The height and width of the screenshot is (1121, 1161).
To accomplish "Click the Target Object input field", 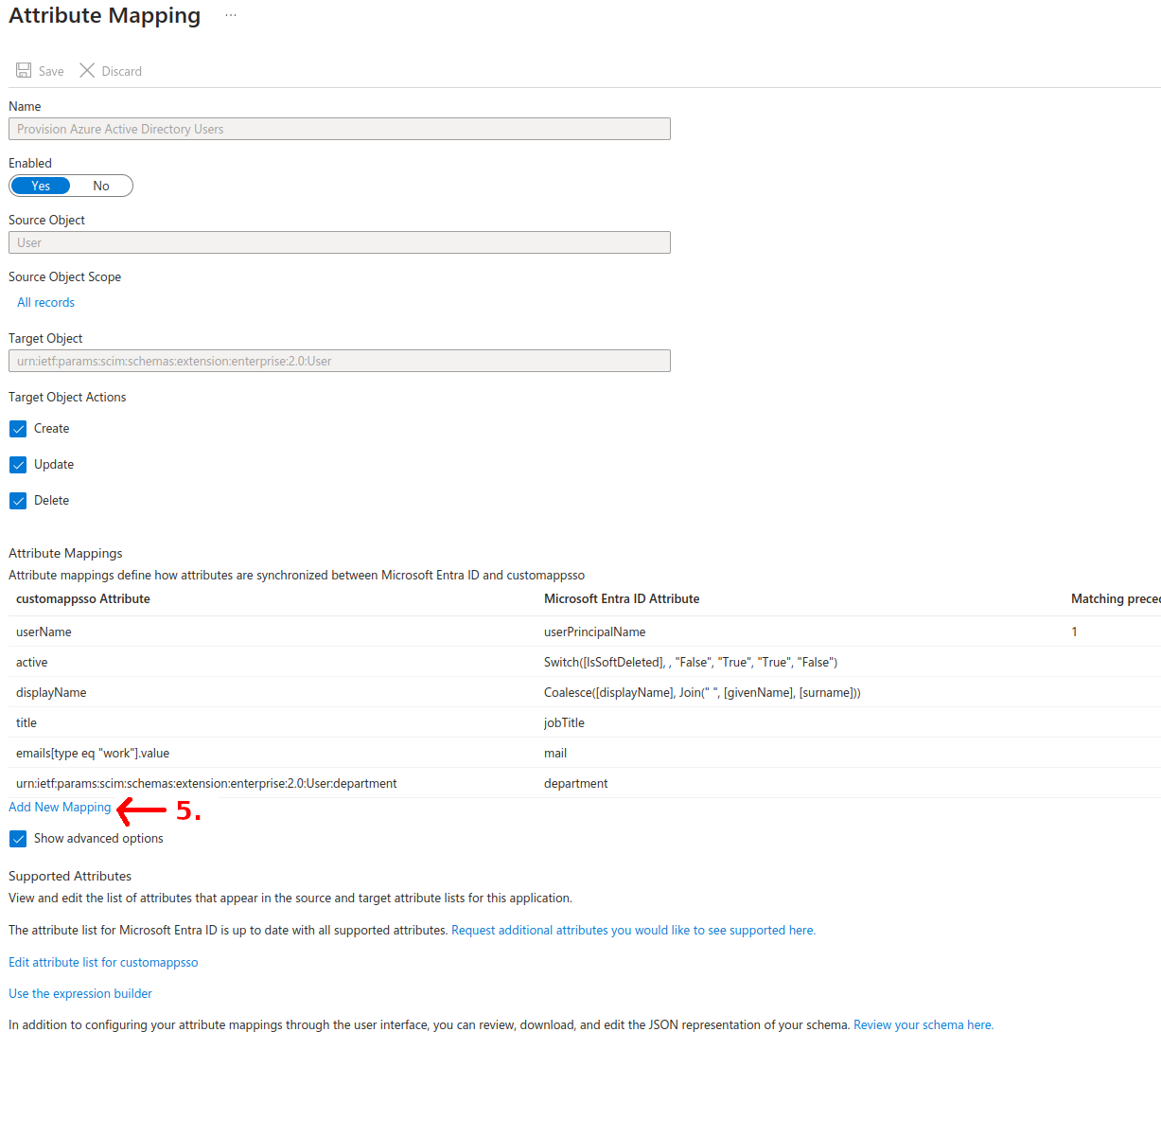I will tap(339, 362).
